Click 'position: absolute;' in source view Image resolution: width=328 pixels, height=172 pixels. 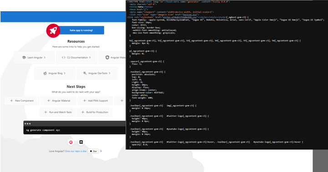(143, 74)
